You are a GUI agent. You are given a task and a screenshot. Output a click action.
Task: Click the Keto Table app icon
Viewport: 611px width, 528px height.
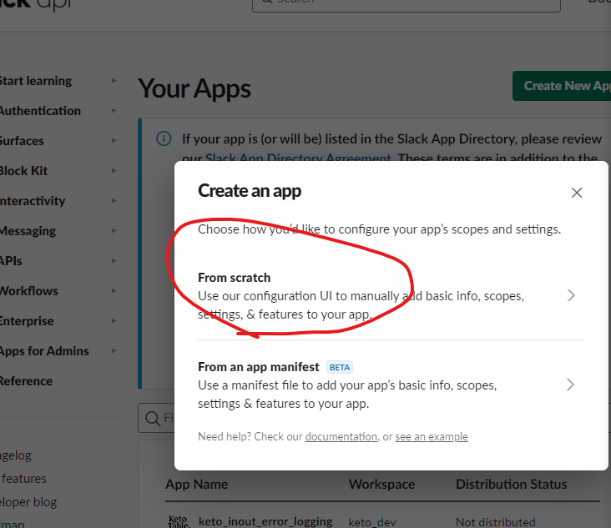pos(178,521)
